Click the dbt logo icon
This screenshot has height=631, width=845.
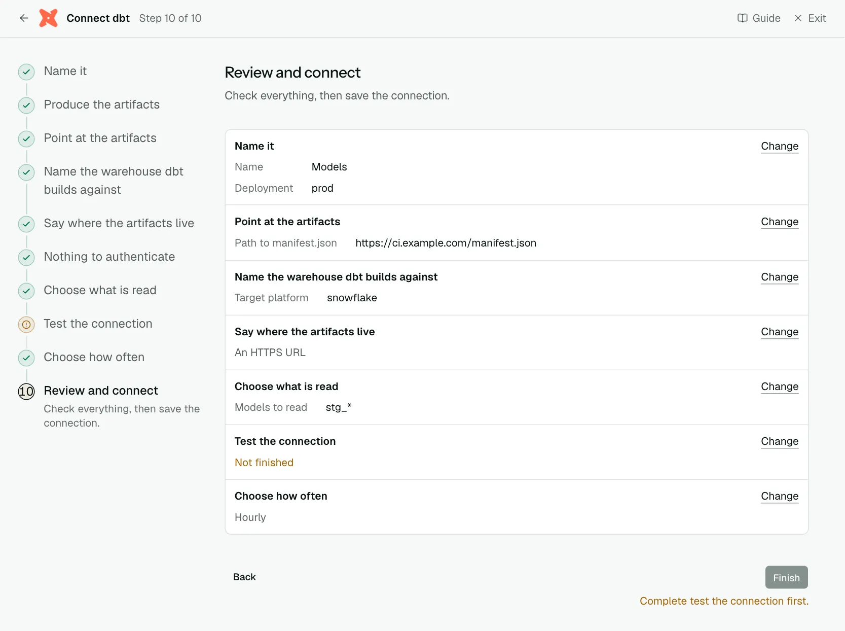click(x=49, y=18)
